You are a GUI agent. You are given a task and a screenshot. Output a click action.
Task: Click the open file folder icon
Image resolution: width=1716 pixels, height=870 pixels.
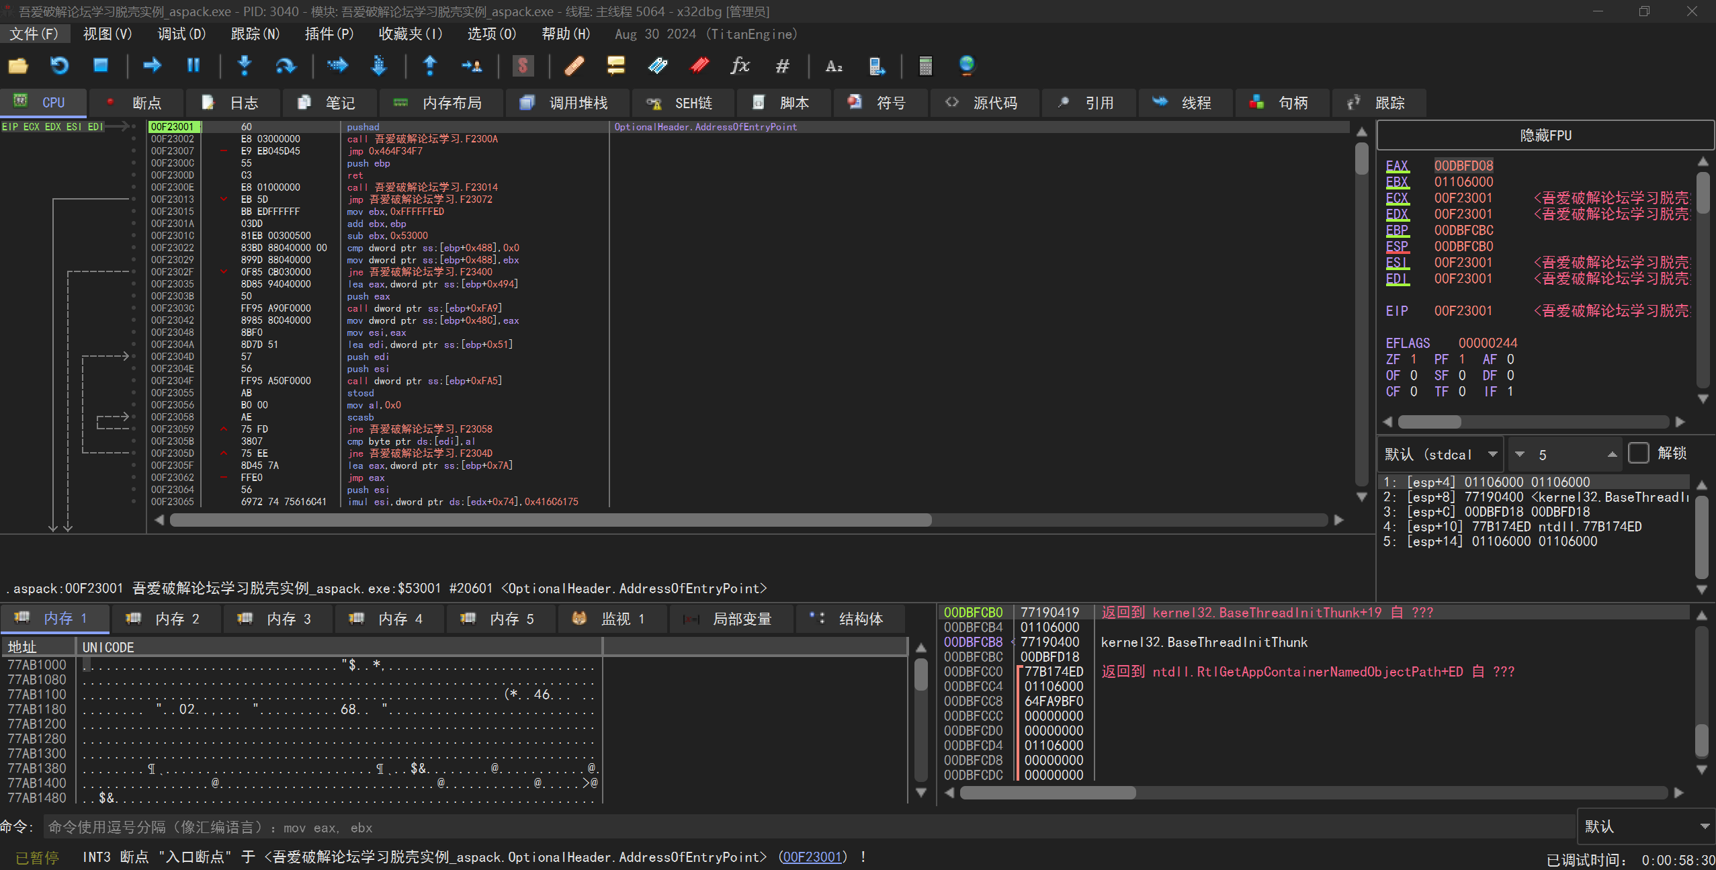point(18,65)
